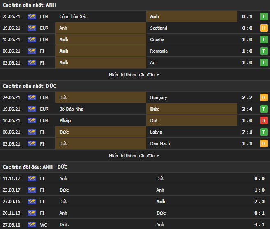Screen dimensions: 270x229
Task: Click orange H badge for Scotland match
Action: 263,28
